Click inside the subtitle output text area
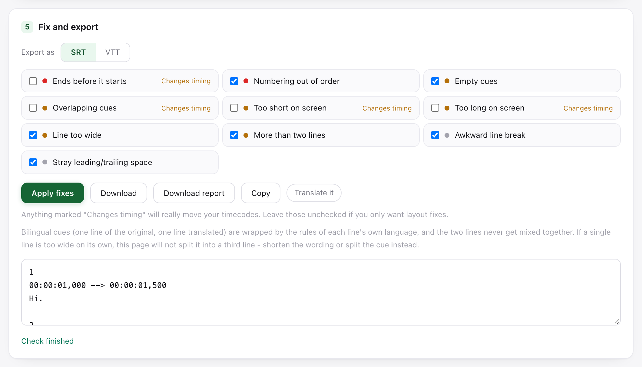Image resolution: width=642 pixels, height=367 pixels. point(321,292)
